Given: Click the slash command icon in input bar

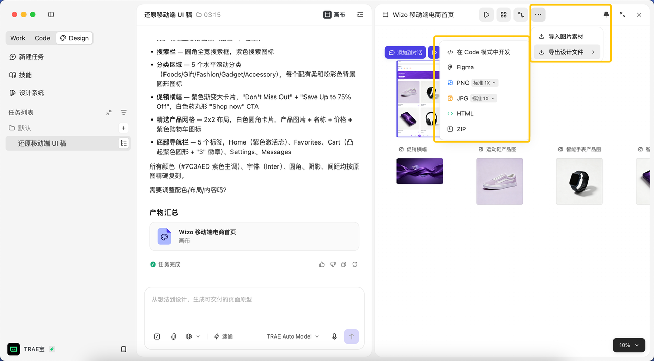Looking at the screenshot, I should (x=157, y=336).
